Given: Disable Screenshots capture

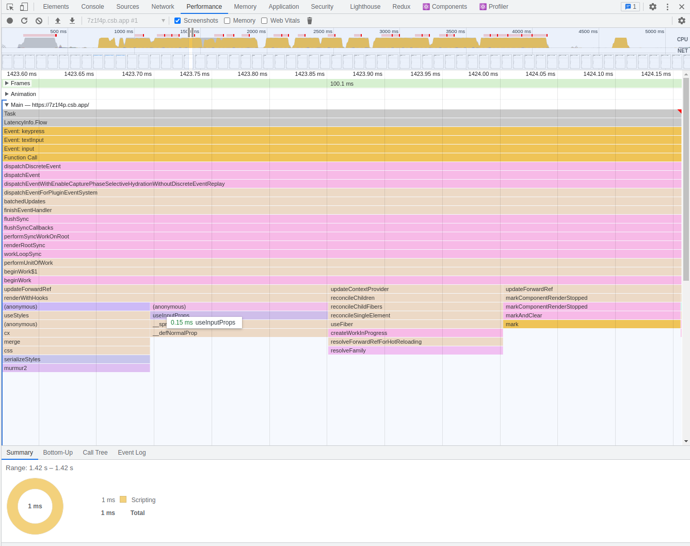Looking at the screenshot, I should 177,20.
